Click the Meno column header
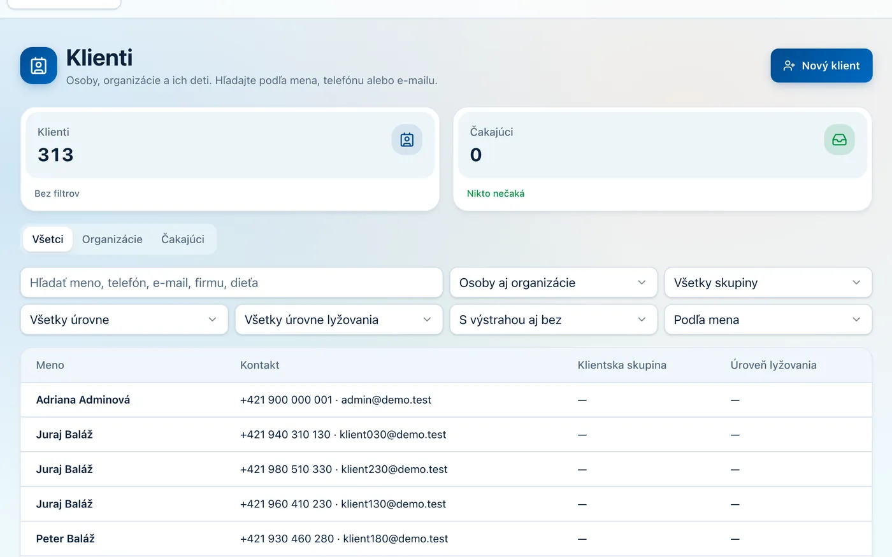The image size is (892, 557). click(x=50, y=365)
